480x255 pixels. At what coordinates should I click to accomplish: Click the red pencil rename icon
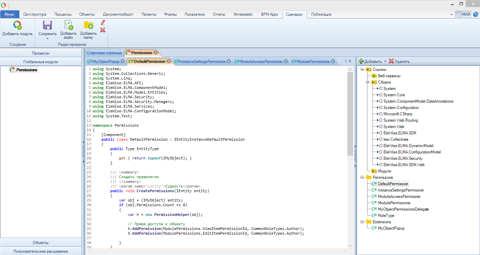tap(103, 22)
